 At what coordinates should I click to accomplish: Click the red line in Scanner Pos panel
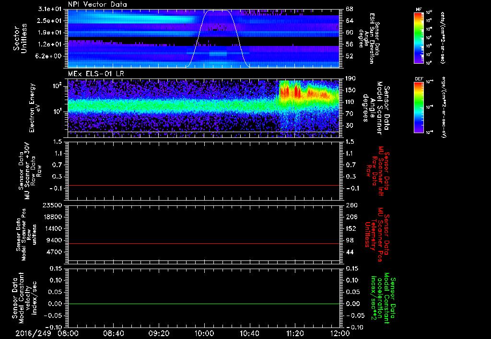204,243
